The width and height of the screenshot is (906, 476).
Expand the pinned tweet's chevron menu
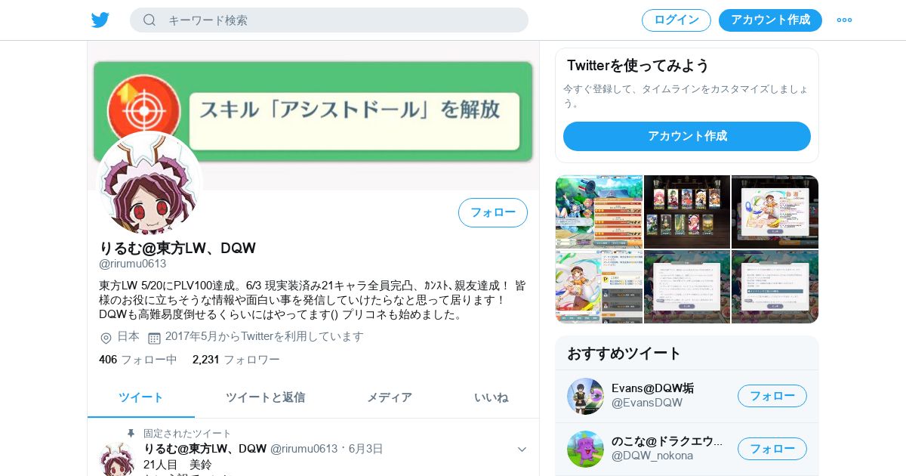522,450
